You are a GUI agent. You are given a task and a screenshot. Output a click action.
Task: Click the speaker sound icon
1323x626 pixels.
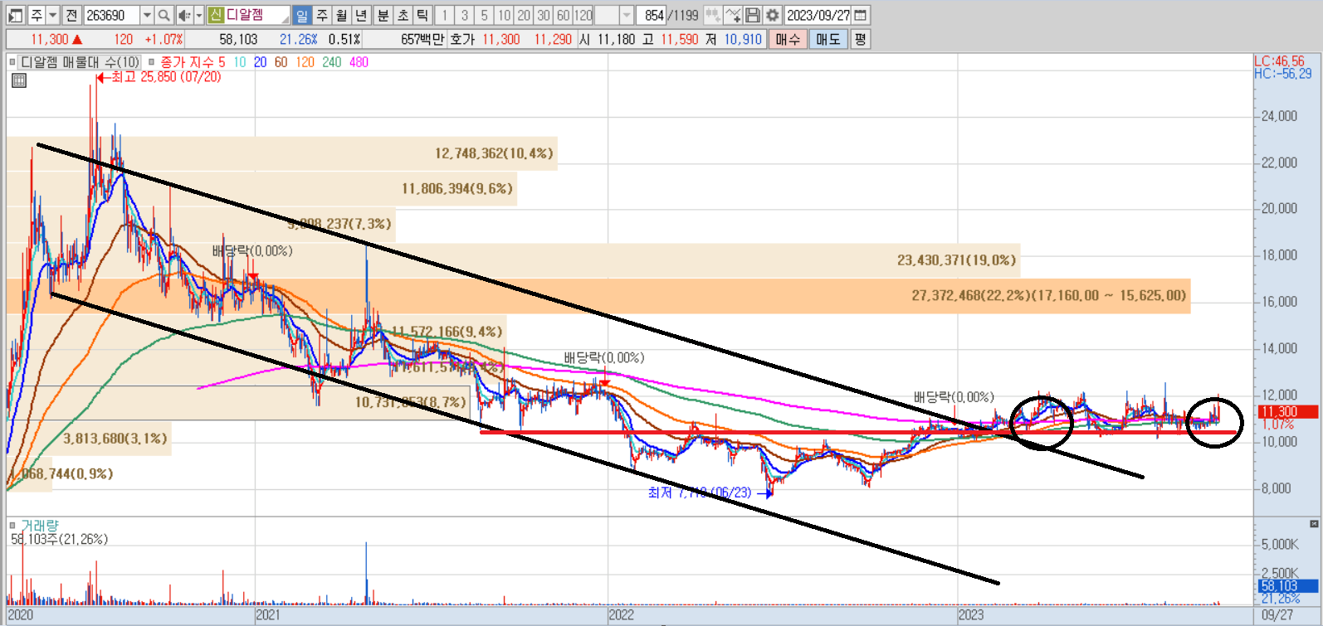[x=184, y=15]
